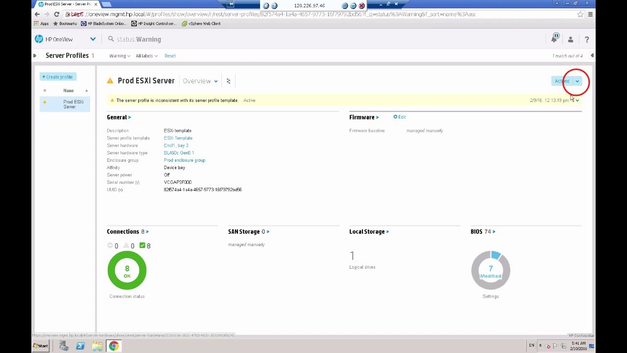The image size is (627, 353).
Task: Open Server Manager from the taskbar
Action: click(x=64, y=346)
